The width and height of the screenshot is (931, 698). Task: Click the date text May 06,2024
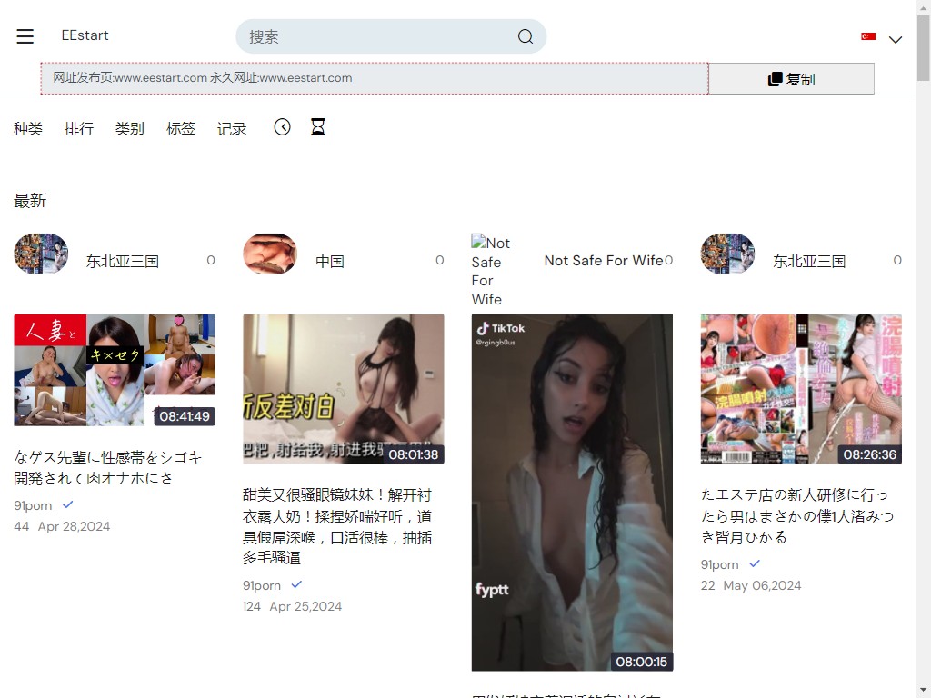coord(763,586)
